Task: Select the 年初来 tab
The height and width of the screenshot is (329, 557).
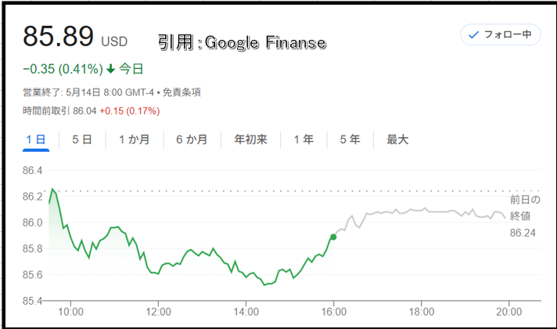Action: [251, 139]
